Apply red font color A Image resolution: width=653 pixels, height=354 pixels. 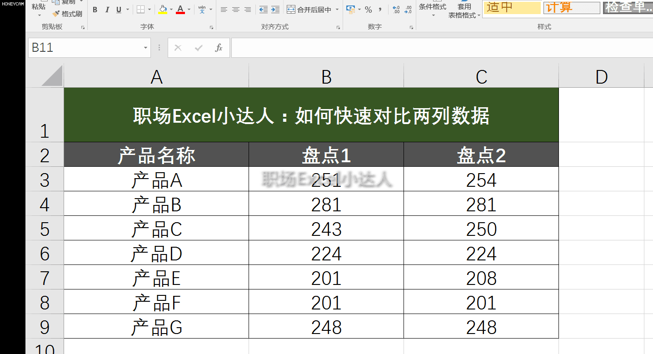(x=180, y=10)
